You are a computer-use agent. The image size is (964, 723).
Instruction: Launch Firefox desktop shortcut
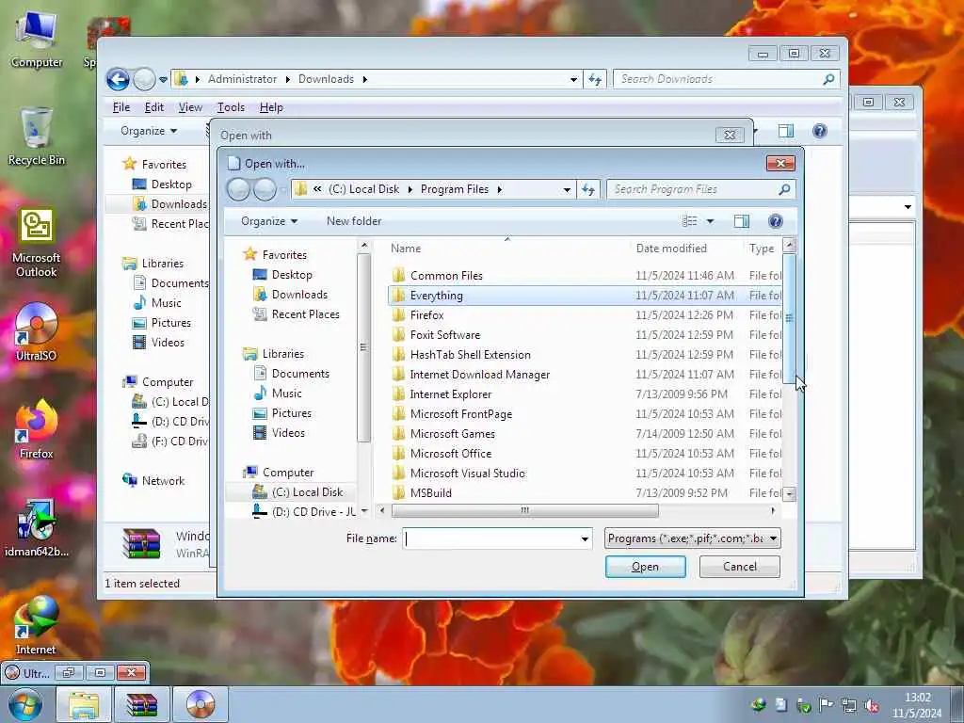pos(37,429)
